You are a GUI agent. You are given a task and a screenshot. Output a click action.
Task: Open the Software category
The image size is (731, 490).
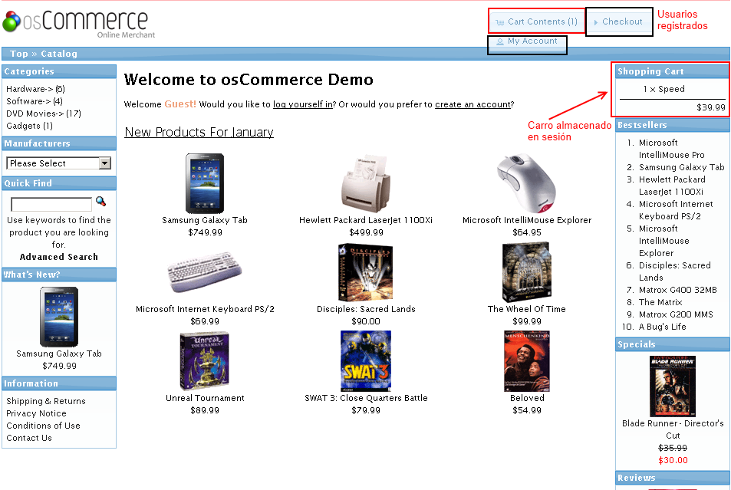(x=28, y=101)
